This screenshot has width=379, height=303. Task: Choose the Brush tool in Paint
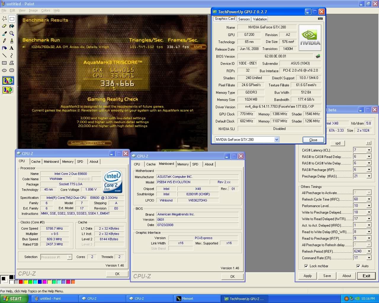12,41
